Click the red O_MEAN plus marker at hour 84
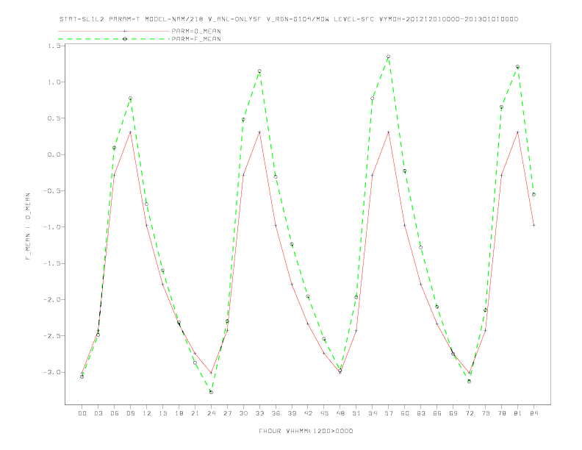Screen dimensions: 582x450 pos(533,226)
